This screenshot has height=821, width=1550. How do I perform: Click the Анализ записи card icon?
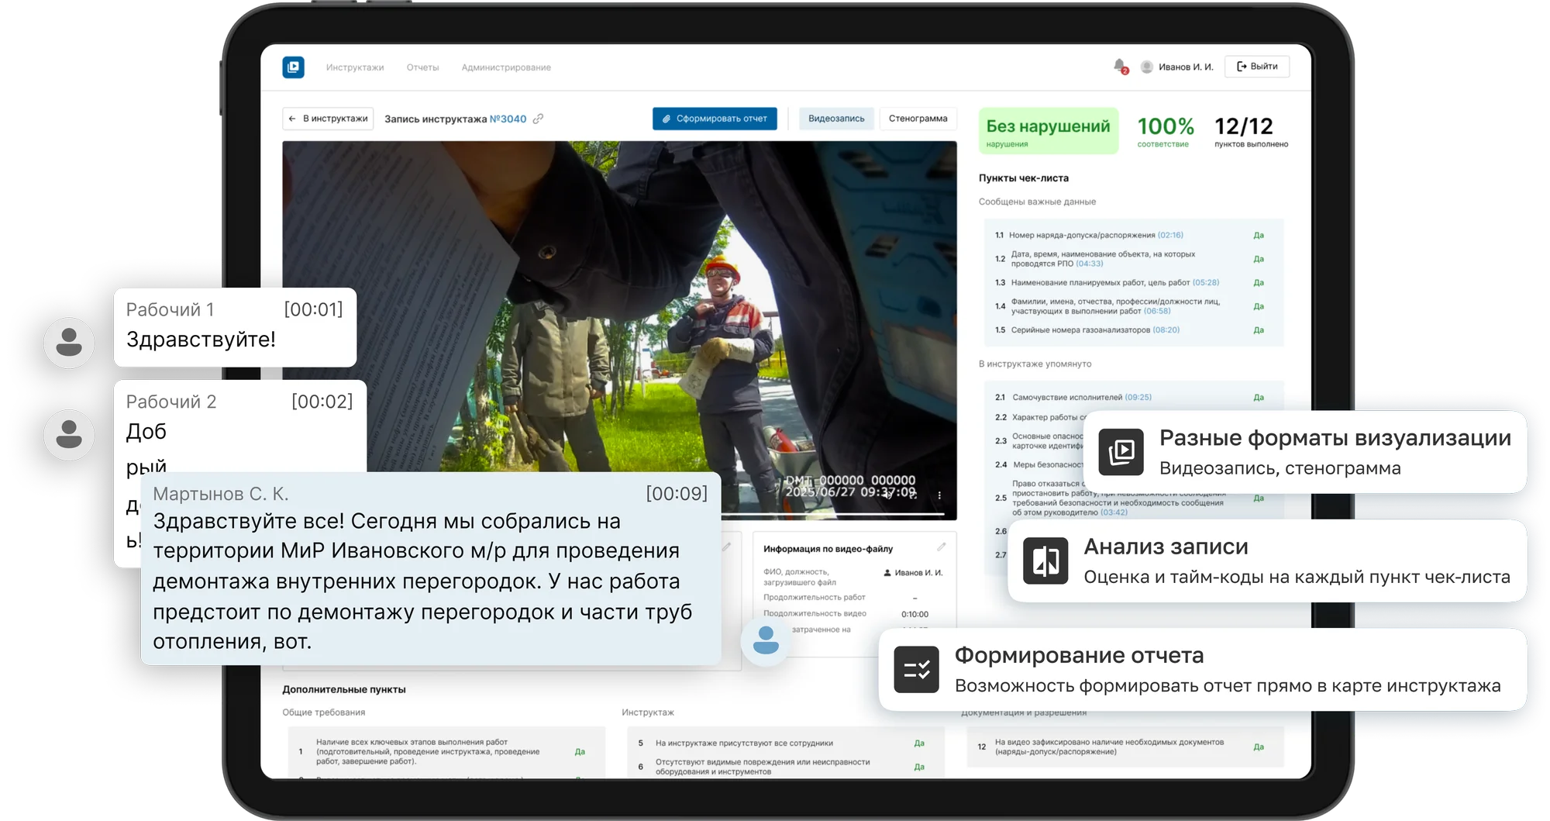pyautogui.click(x=1045, y=561)
